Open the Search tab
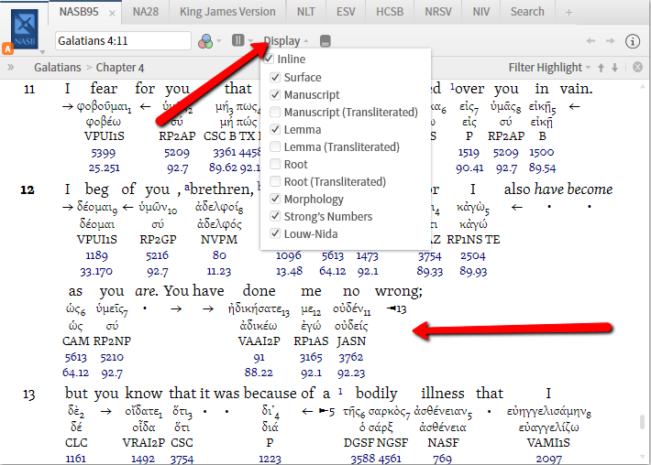 527,12
